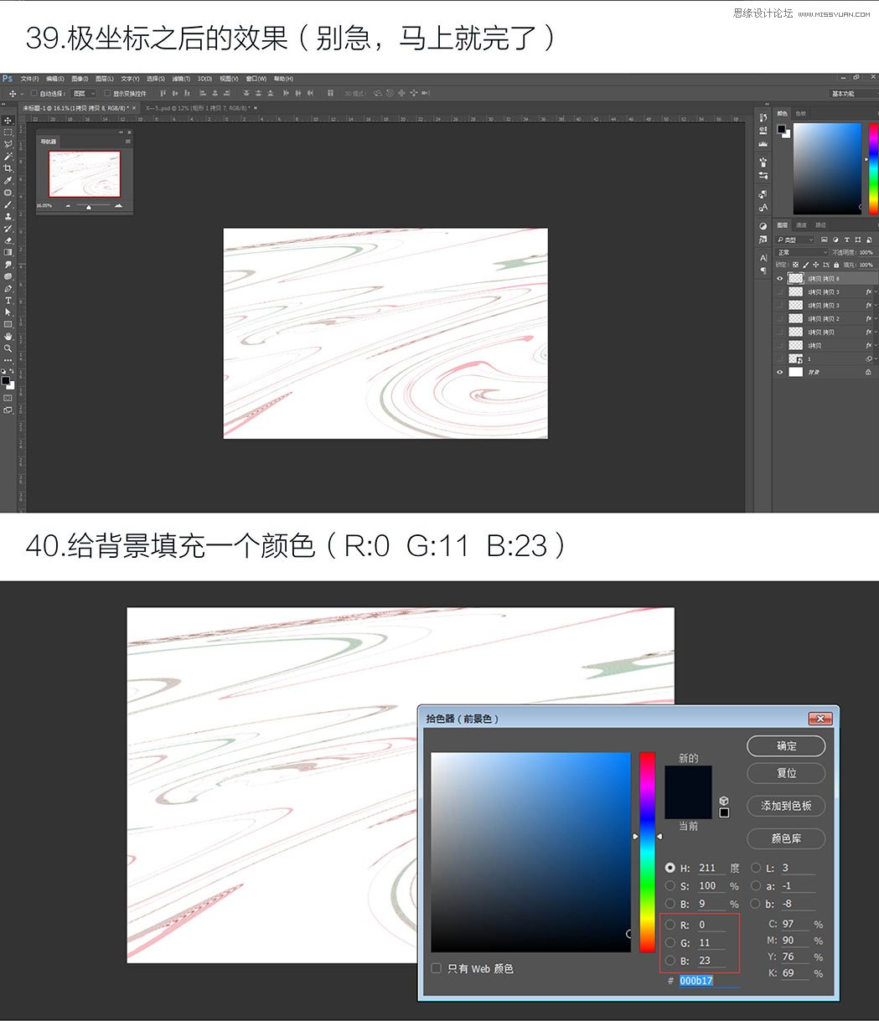Select the Brush tool

click(8, 204)
